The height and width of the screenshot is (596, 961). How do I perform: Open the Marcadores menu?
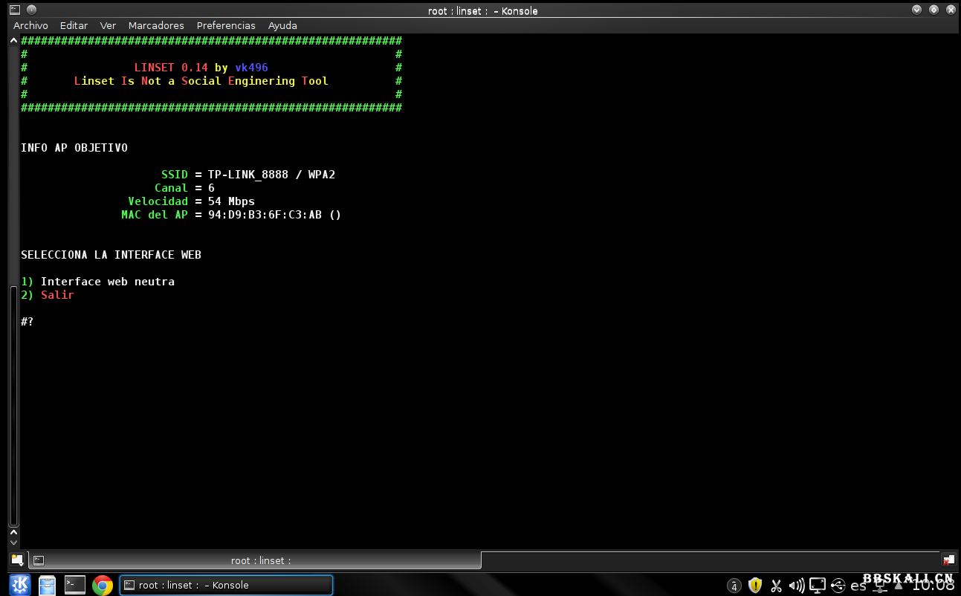156,25
